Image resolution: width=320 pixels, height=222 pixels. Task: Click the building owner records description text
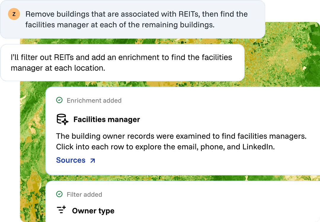(x=181, y=141)
